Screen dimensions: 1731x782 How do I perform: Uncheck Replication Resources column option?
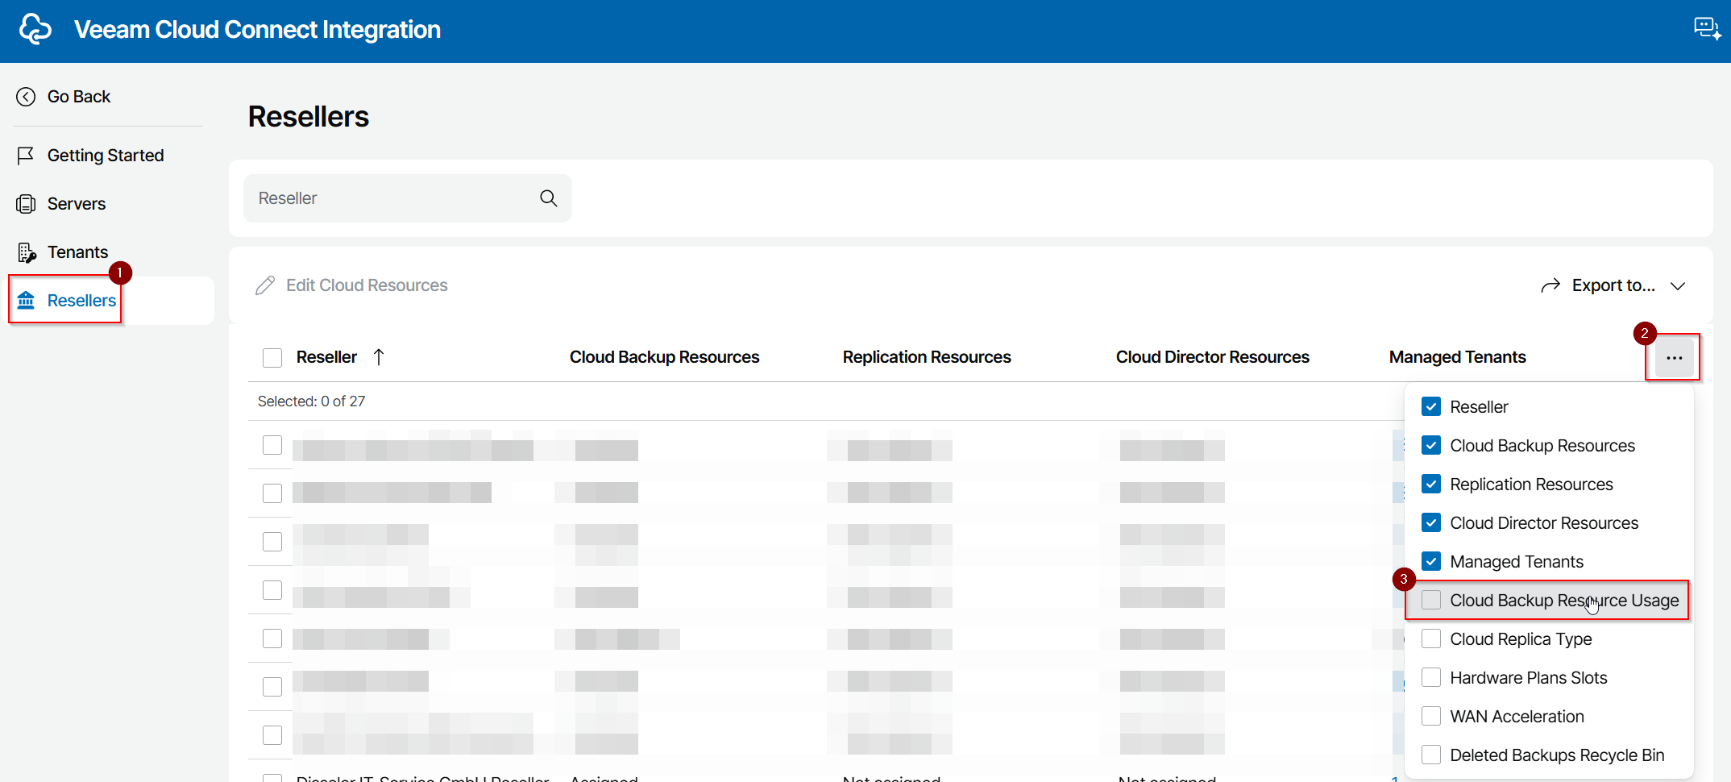[x=1431, y=485]
